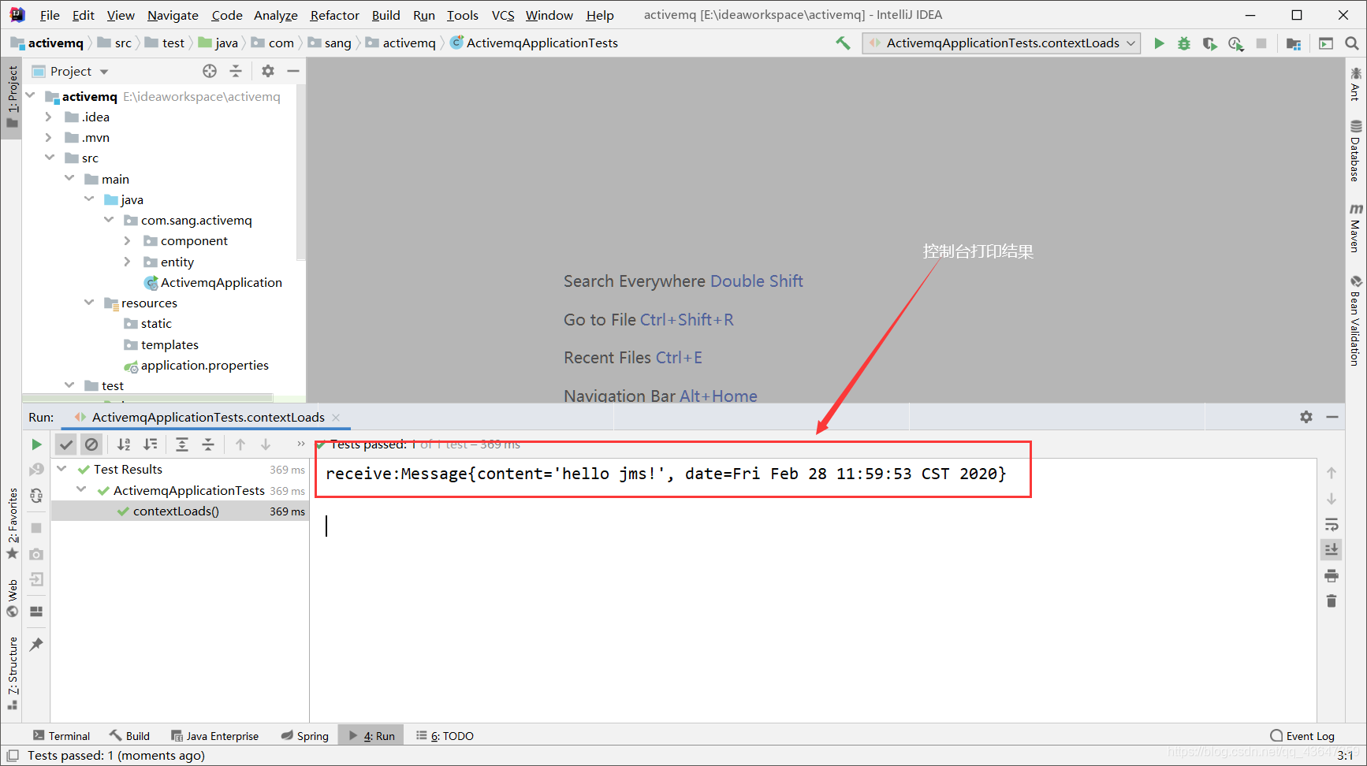Screen dimensions: 1367x766
Task: Open the Maven side panel
Action: click(1355, 228)
